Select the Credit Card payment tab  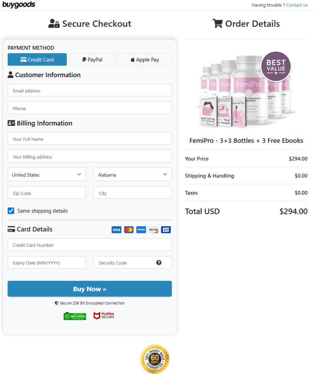click(x=37, y=59)
